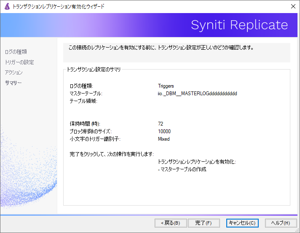Click the 保持時間 (時): label
300x233 pixels.
[x=85, y=124]
